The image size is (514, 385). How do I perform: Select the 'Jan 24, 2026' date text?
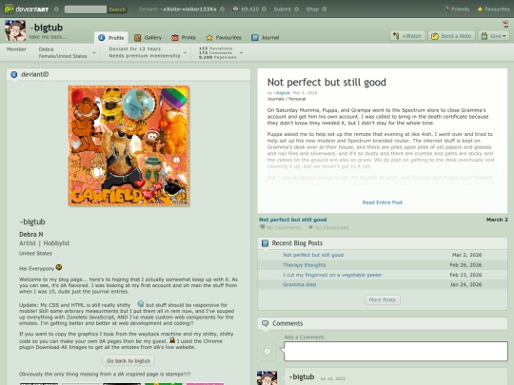pos(465,284)
